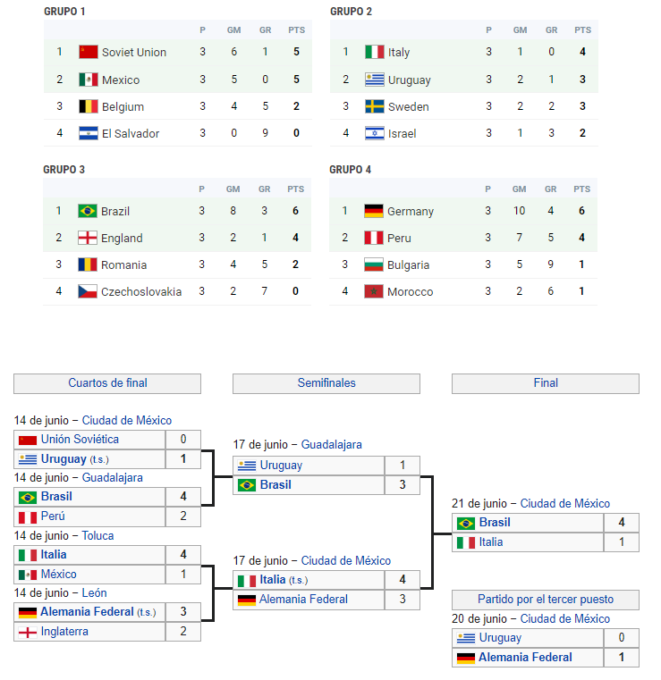Click the Brasil link in the final
The width and height of the screenshot is (661, 680).
495,523
